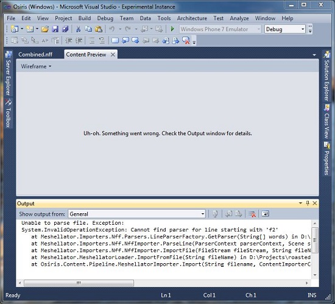Click the Paste clipboard icon
The height and width of the screenshot is (304, 335).
coord(99,29)
